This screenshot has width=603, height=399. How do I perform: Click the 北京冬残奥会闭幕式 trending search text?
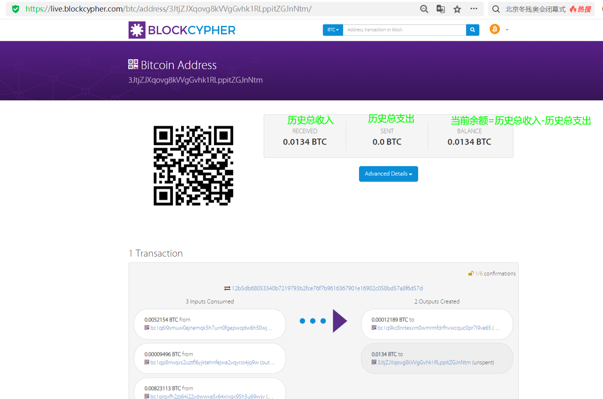pos(535,9)
